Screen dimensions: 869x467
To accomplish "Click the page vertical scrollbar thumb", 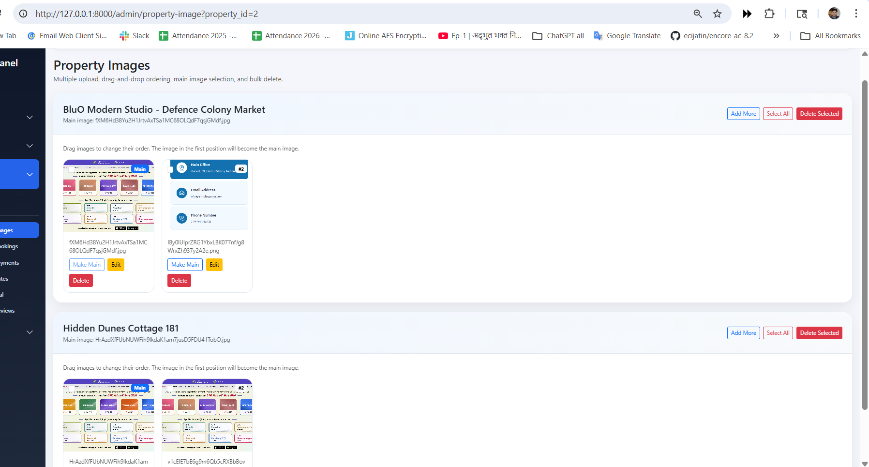I will click(865, 242).
